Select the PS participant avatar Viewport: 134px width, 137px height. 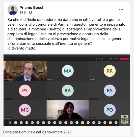pyautogui.click(x=25, y=90)
